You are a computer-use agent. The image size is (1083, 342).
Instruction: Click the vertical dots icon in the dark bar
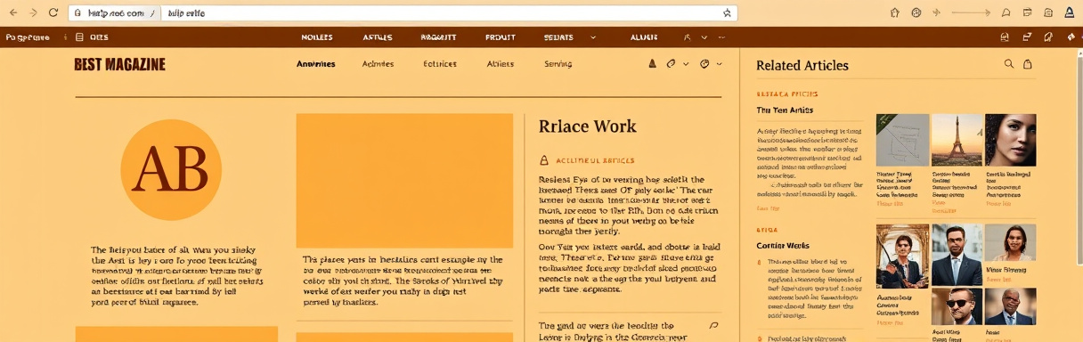(64, 37)
